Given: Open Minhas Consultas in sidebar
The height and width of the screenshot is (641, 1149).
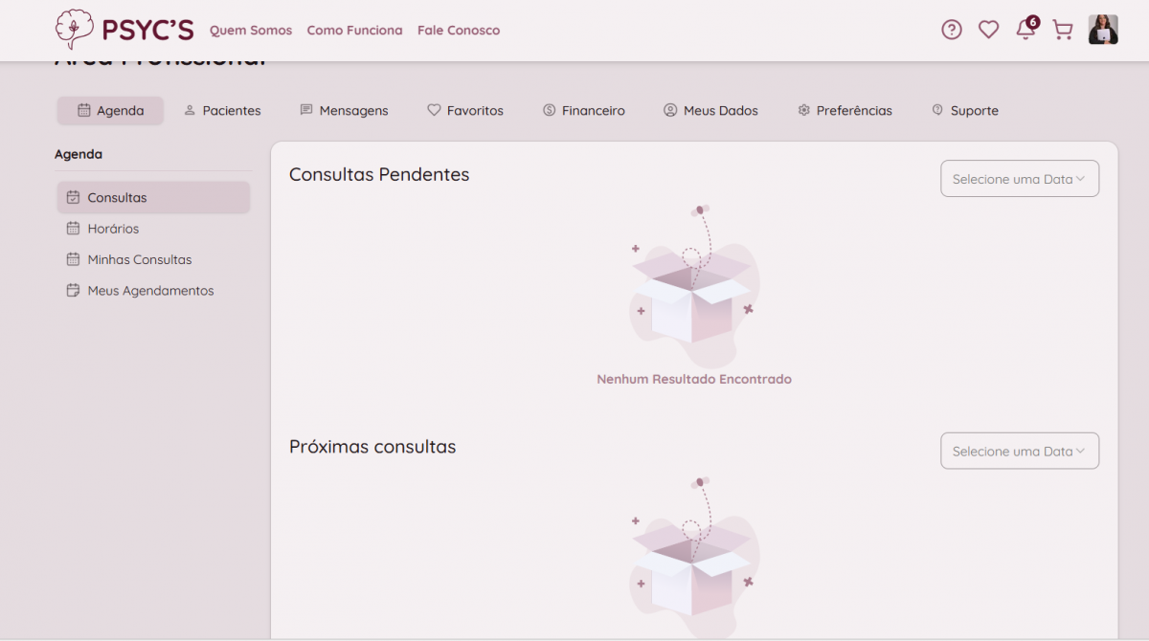Looking at the screenshot, I should tap(139, 259).
